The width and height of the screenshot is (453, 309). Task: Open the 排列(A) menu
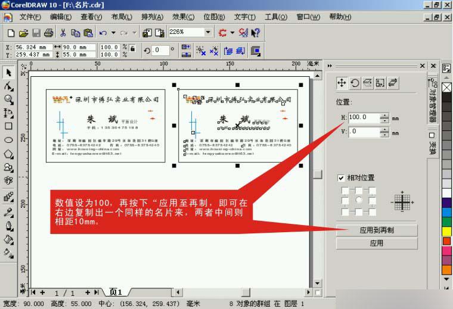click(152, 17)
